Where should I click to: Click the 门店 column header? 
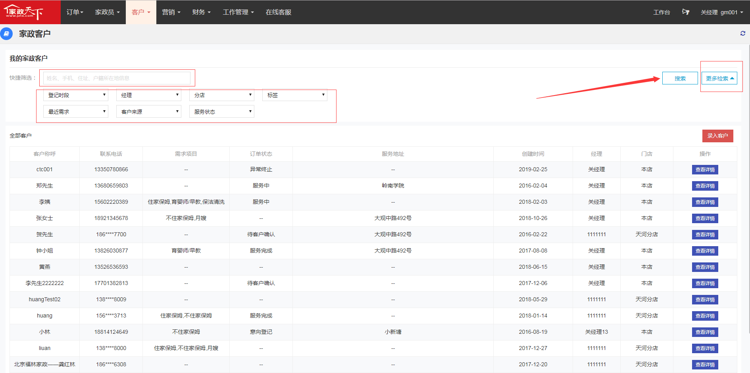click(x=647, y=154)
